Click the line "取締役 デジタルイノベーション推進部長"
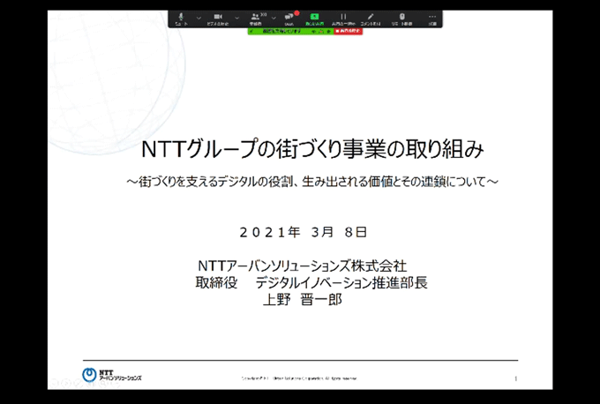This screenshot has width=600, height=404. point(311,283)
